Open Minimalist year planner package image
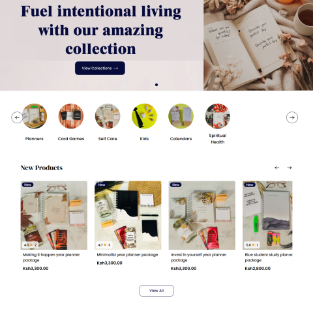Viewport: 313px width, 313px height. click(x=128, y=215)
